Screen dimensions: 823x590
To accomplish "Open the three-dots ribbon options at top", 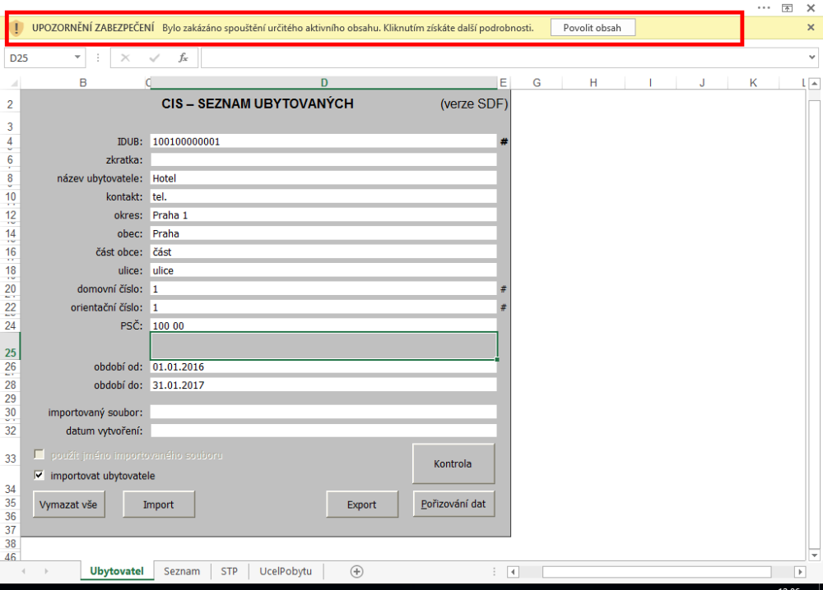I will click(764, 7).
